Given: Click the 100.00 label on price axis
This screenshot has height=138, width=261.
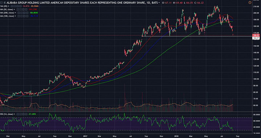Looking at the screenshot, I should (256, 79).
